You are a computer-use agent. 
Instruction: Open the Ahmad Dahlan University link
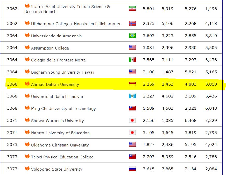pos(55,84)
